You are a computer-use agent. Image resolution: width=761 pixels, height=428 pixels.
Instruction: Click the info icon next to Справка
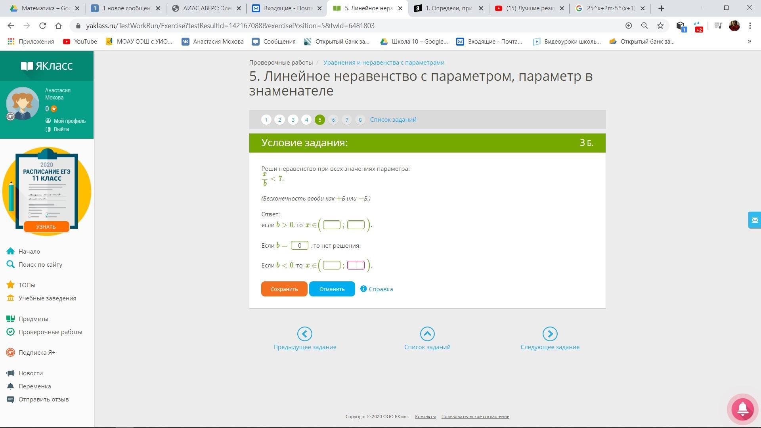363,289
